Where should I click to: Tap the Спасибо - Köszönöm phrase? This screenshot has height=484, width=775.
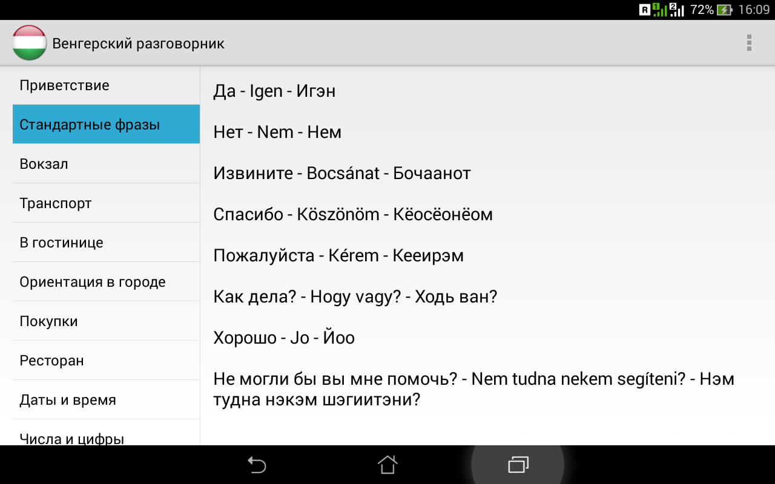click(353, 215)
